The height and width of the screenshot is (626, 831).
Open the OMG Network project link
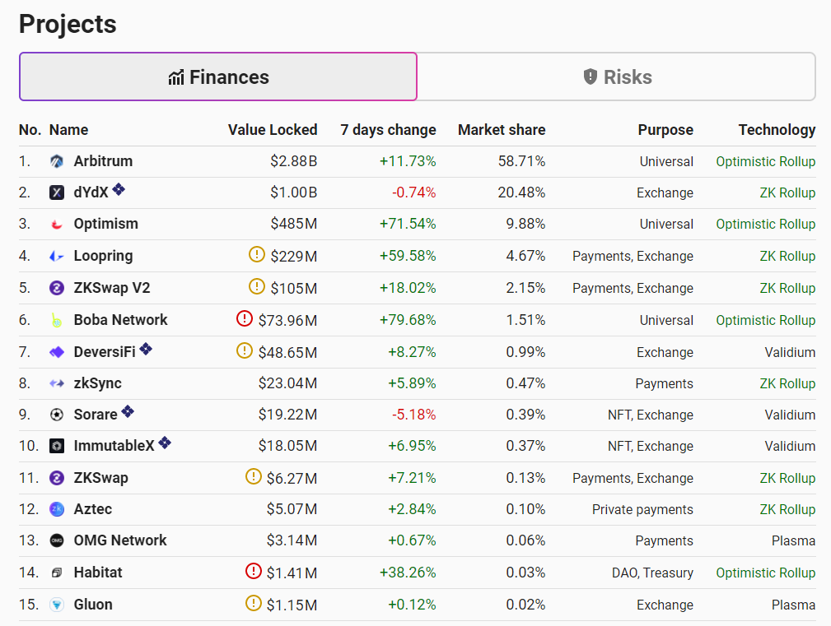pyautogui.click(x=119, y=540)
